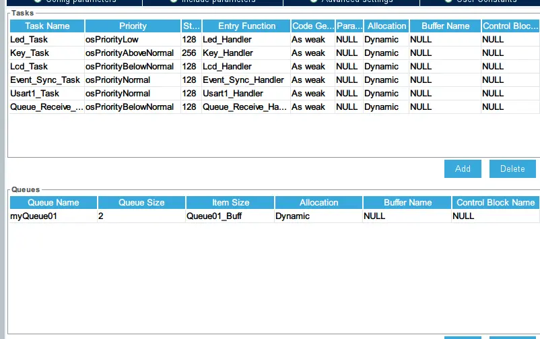Click the Queue Size column header
Image resolution: width=540 pixels, height=339 pixels.
(141, 202)
